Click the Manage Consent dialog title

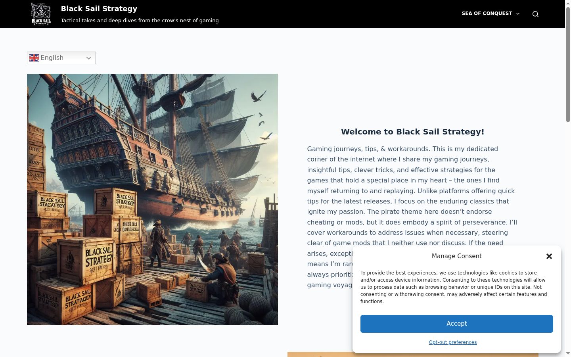coord(457,256)
